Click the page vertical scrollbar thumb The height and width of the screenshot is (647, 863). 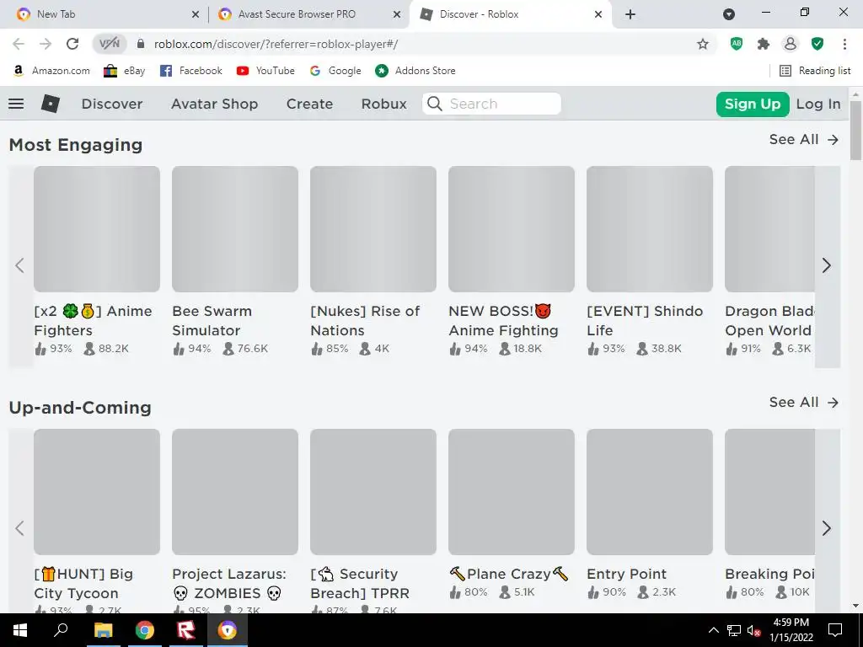coord(856,129)
